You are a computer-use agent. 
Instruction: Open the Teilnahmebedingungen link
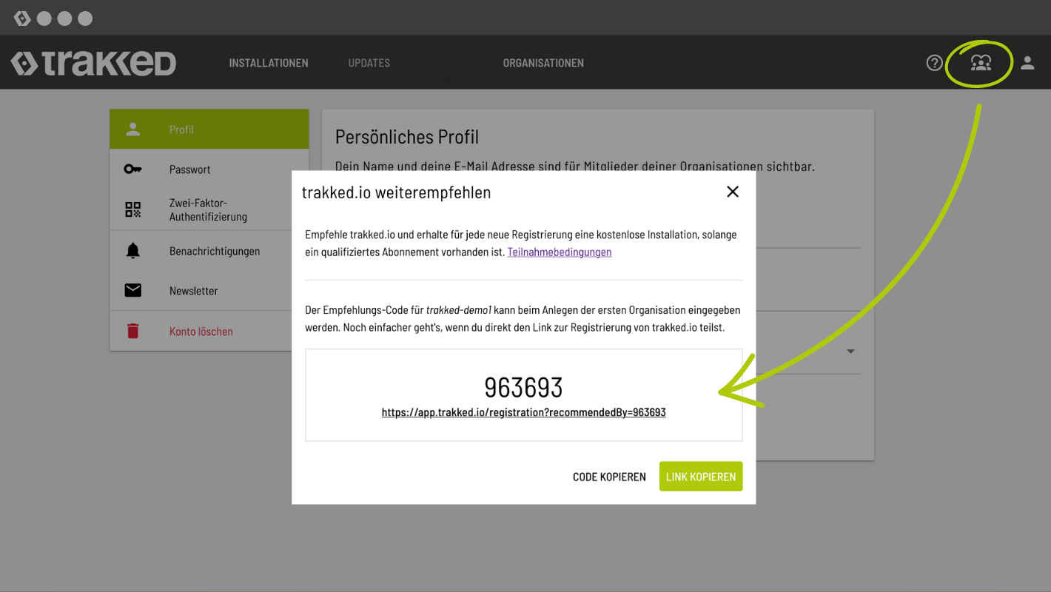point(560,252)
